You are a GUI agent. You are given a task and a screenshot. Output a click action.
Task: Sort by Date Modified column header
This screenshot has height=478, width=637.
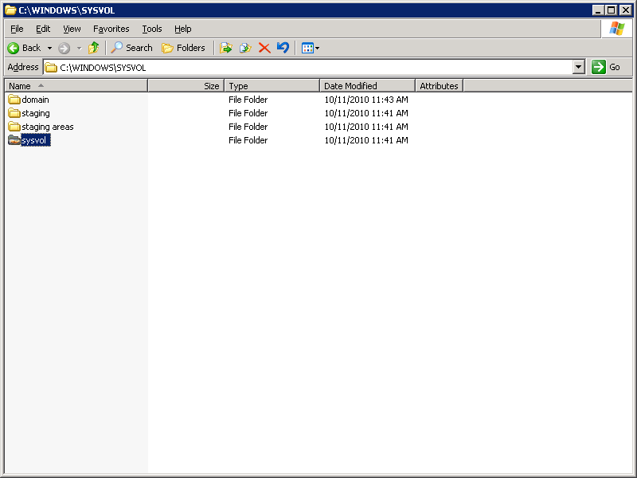tap(367, 86)
